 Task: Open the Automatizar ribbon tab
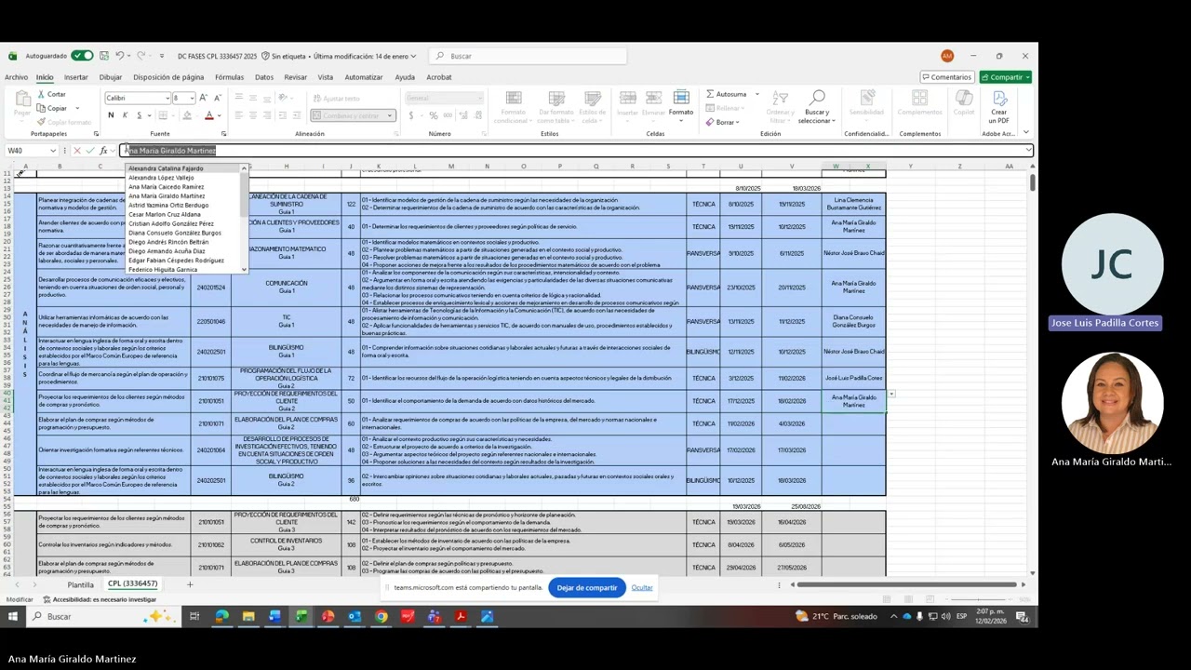(x=364, y=77)
